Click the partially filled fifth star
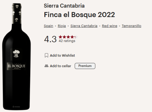The image size is (152, 112). click(x=76, y=37)
